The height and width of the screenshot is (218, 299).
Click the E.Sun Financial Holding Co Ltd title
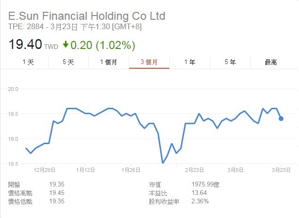tap(87, 16)
